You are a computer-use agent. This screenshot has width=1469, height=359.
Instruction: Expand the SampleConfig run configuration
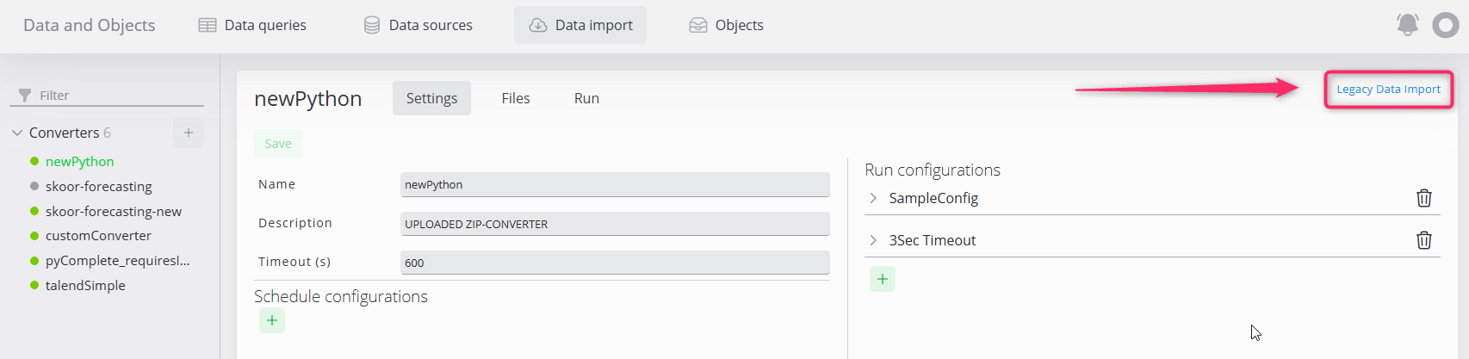tap(873, 198)
